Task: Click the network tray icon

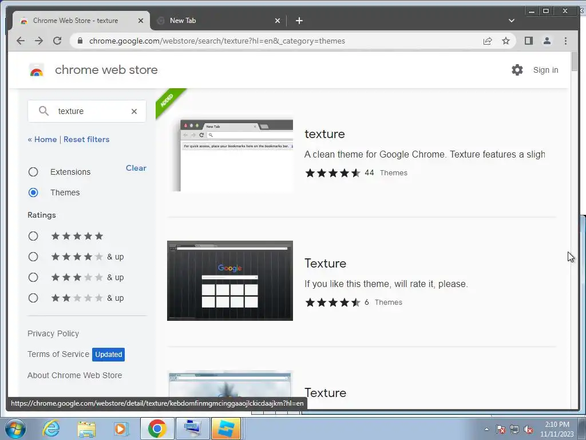Action: pos(514,429)
